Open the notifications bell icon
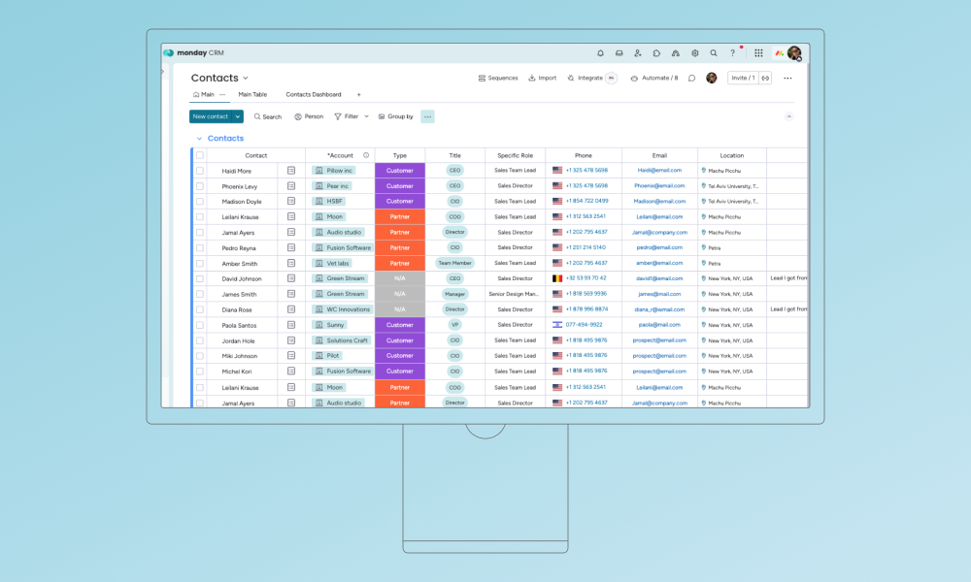The height and width of the screenshot is (582, 971). 600,53
